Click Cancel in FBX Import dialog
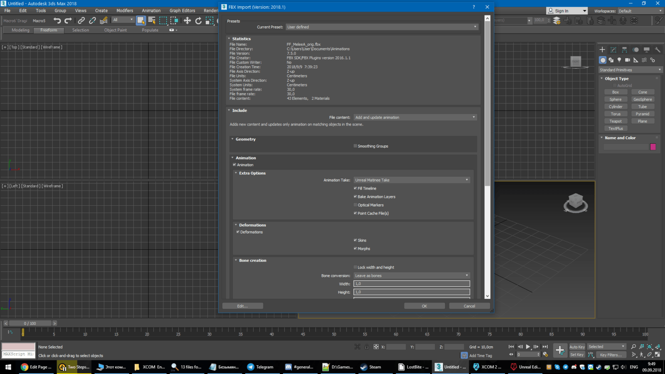The image size is (665, 374). [x=469, y=306]
